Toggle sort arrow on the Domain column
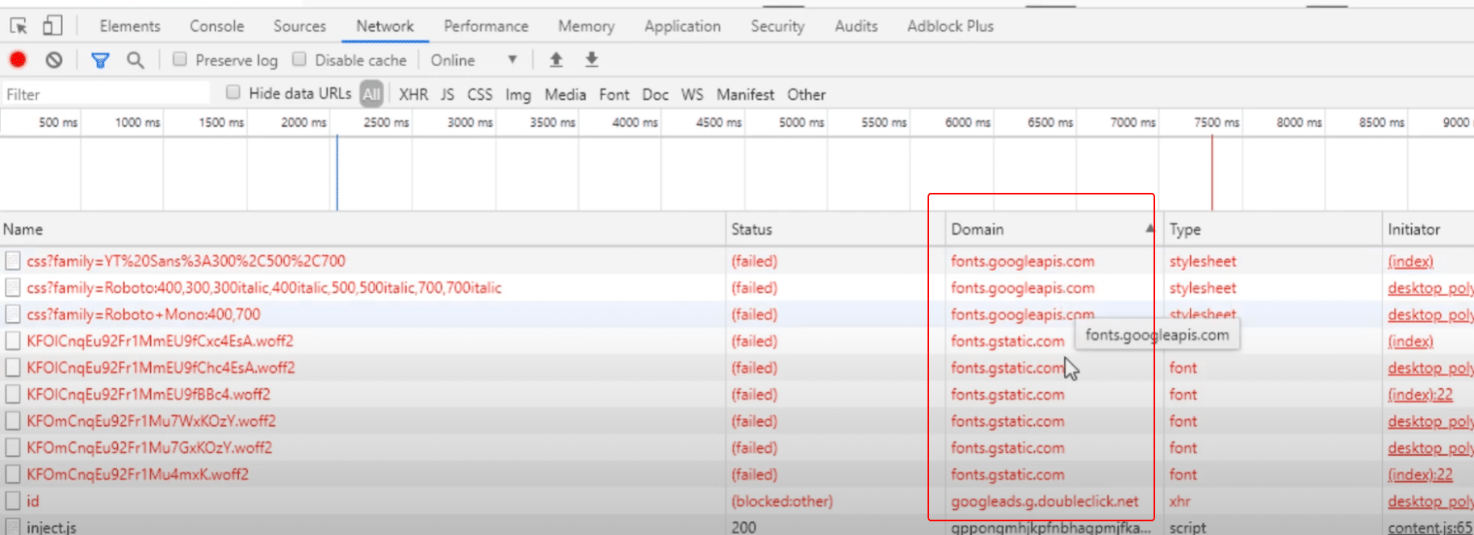 click(x=1149, y=229)
